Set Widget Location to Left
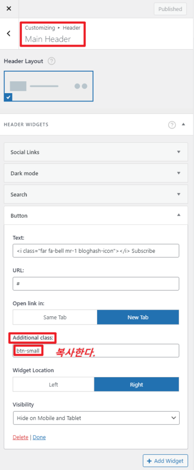 click(54, 384)
